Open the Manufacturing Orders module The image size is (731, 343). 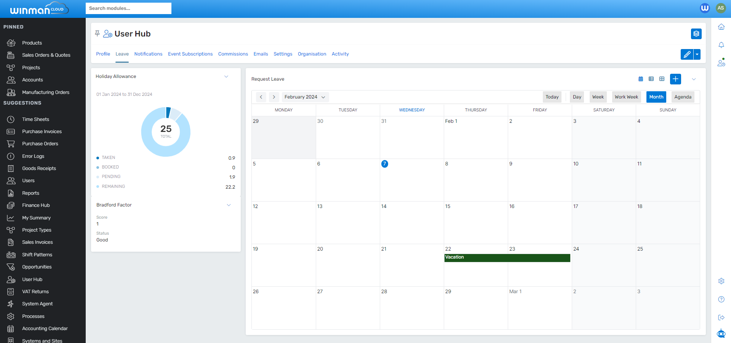coord(45,92)
